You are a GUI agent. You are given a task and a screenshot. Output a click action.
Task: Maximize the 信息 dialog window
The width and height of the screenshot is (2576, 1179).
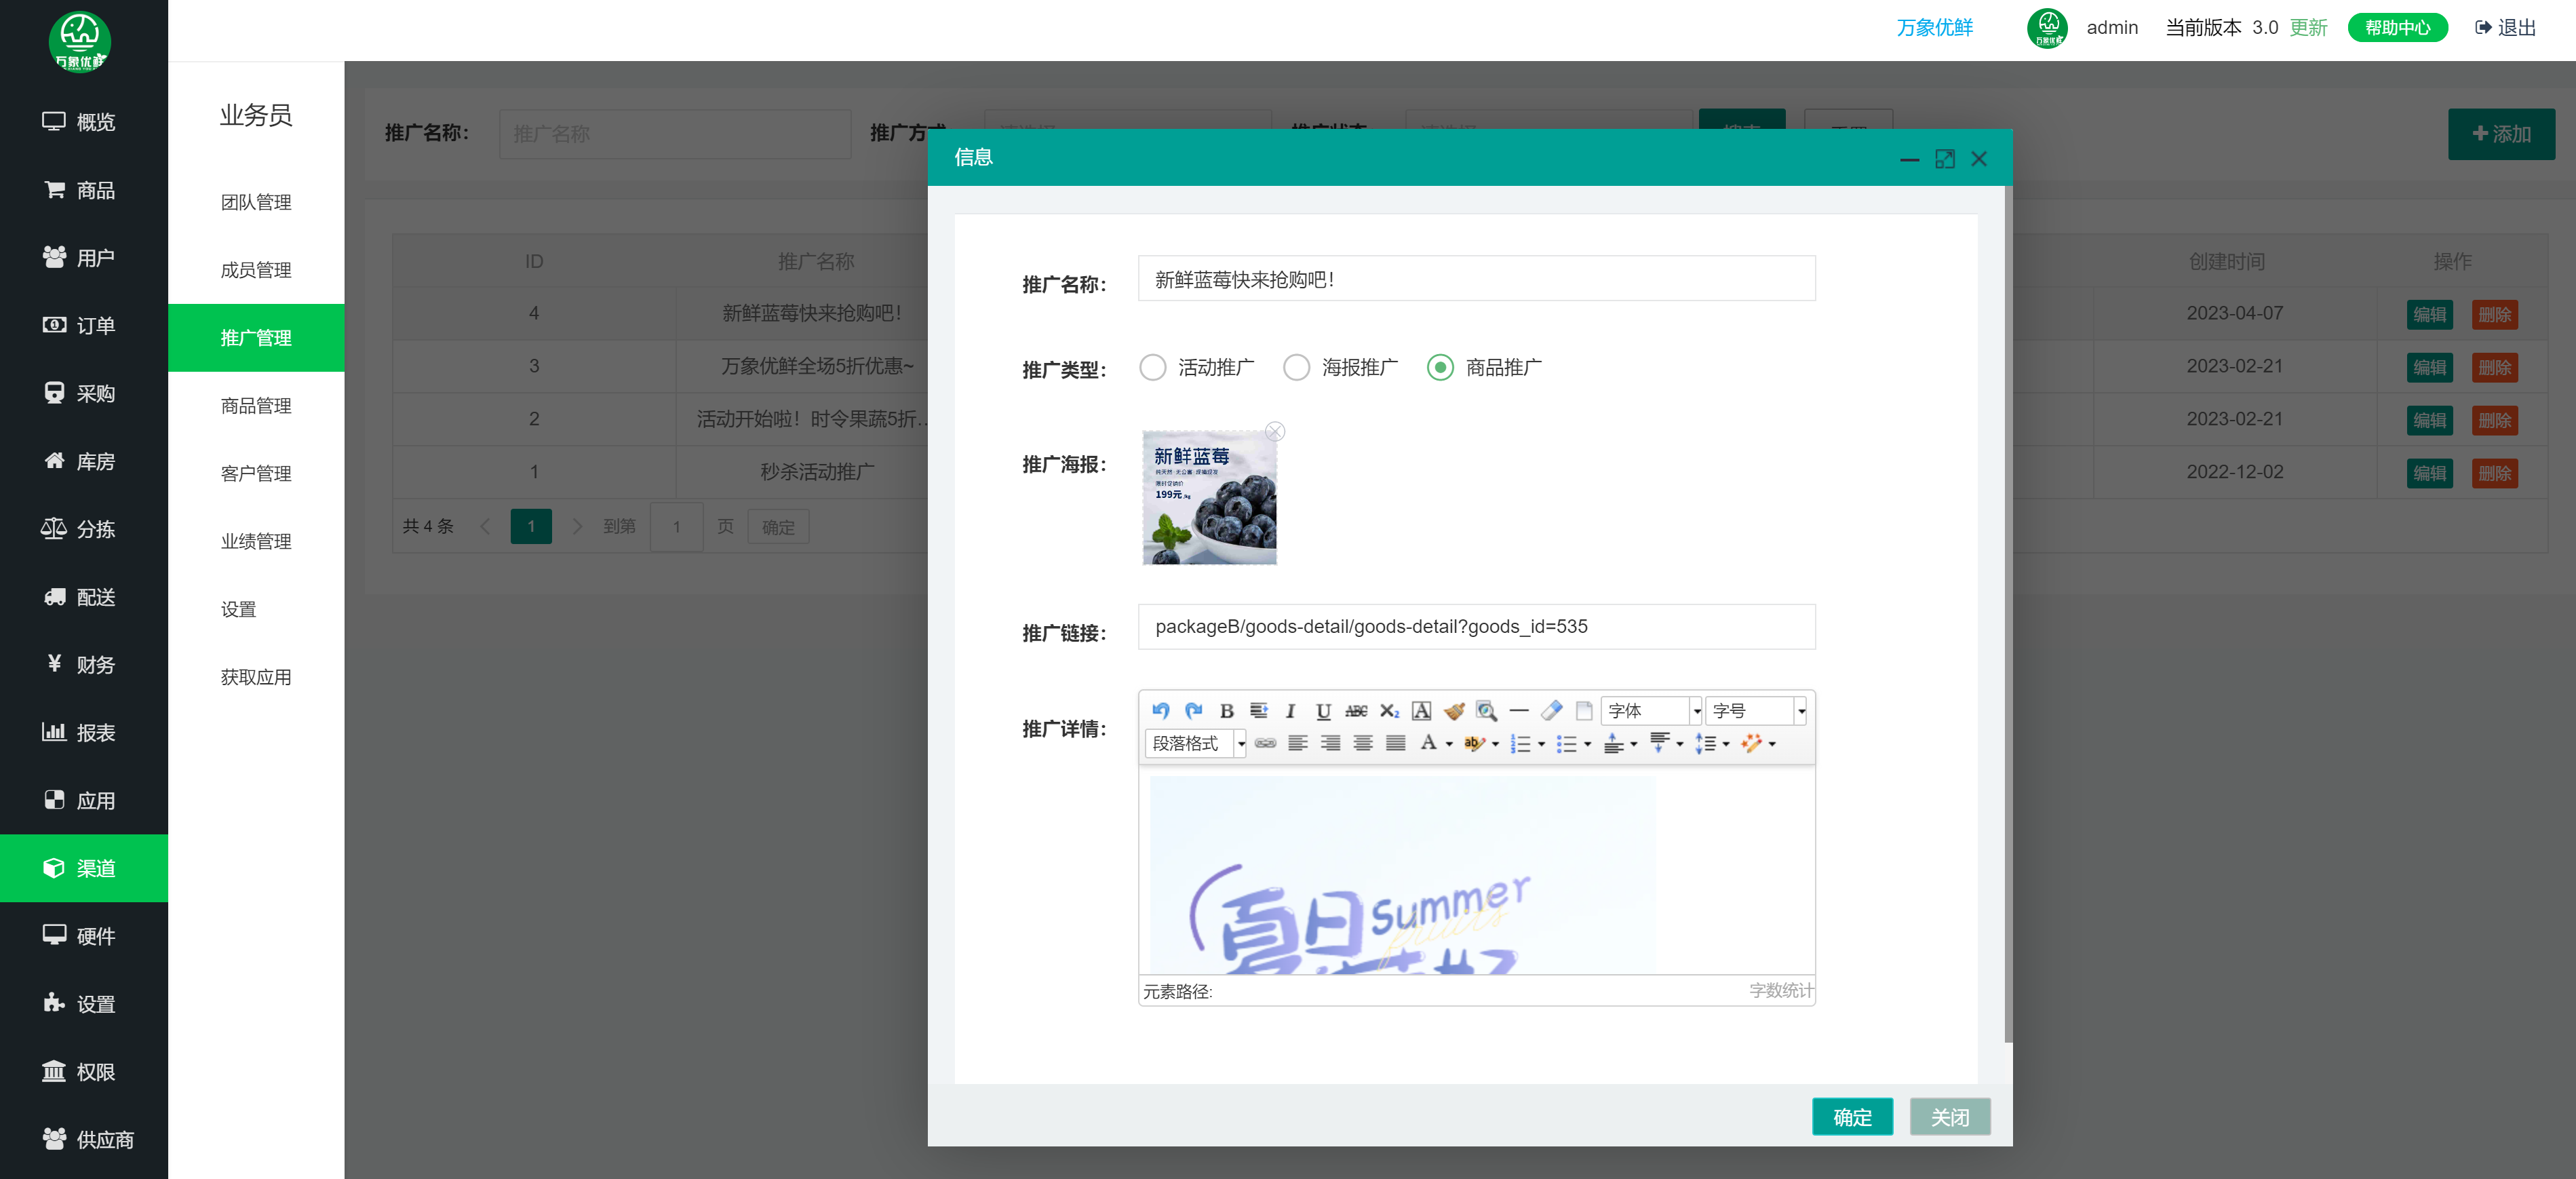click(x=1944, y=159)
